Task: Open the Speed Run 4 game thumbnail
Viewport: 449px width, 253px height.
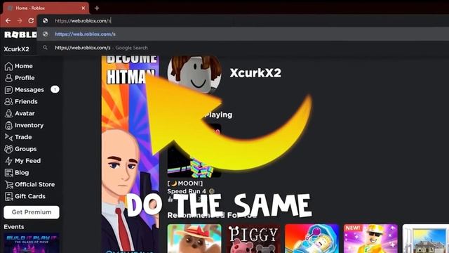Action: (194, 150)
